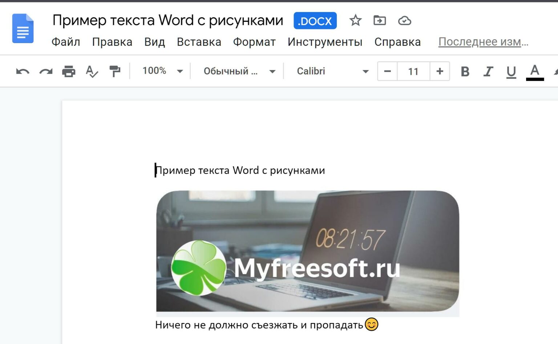558x344 pixels.
Task: Open the Вид menu
Action: coord(154,42)
